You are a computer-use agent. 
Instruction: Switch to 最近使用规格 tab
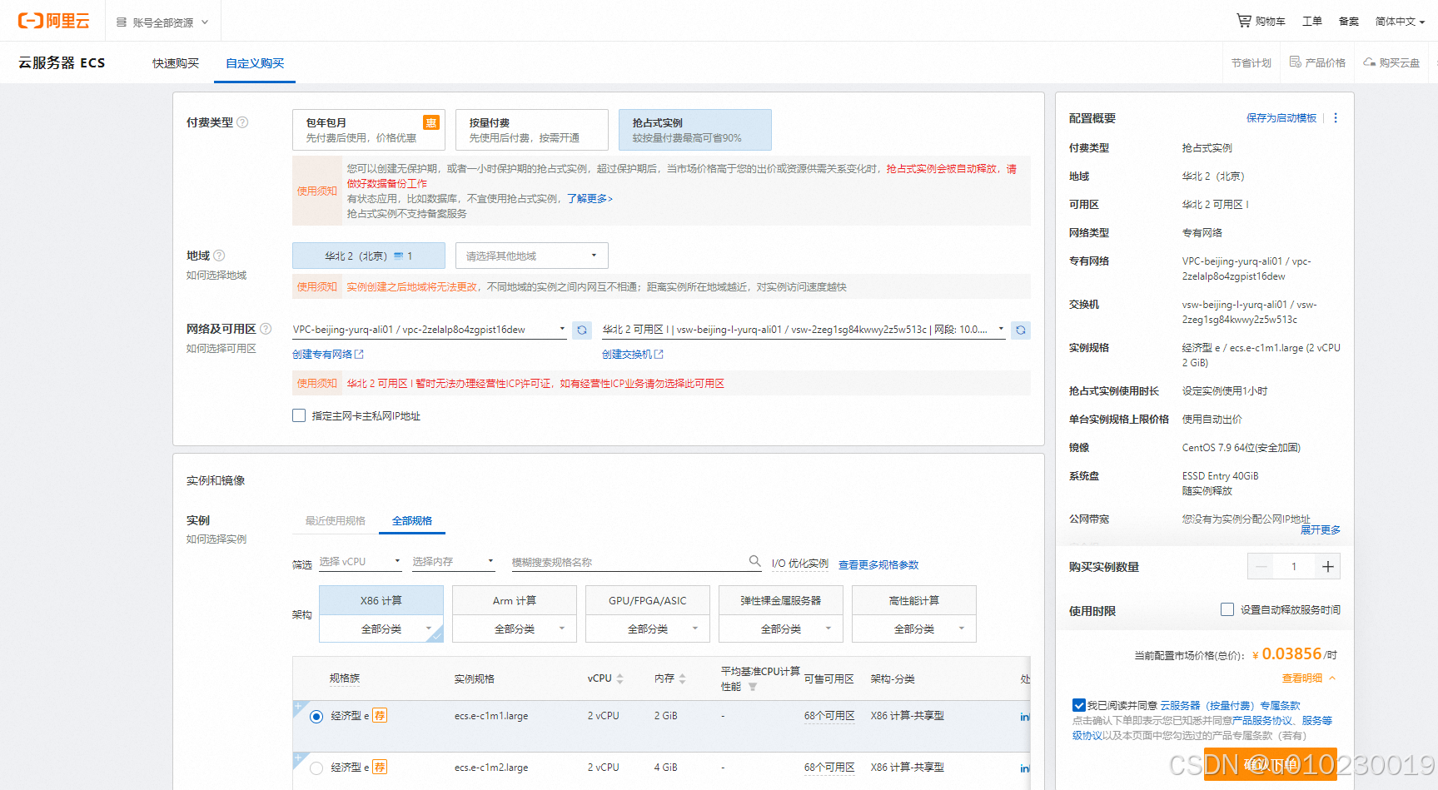coord(336,520)
